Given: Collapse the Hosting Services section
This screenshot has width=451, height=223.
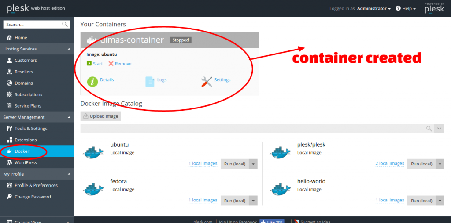Looking at the screenshot, I should click(x=69, y=49).
